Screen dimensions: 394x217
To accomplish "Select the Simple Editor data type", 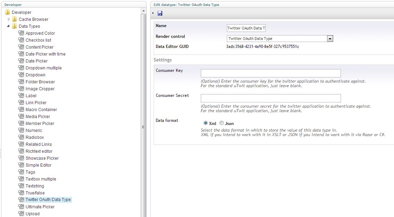I will point(38,165).
